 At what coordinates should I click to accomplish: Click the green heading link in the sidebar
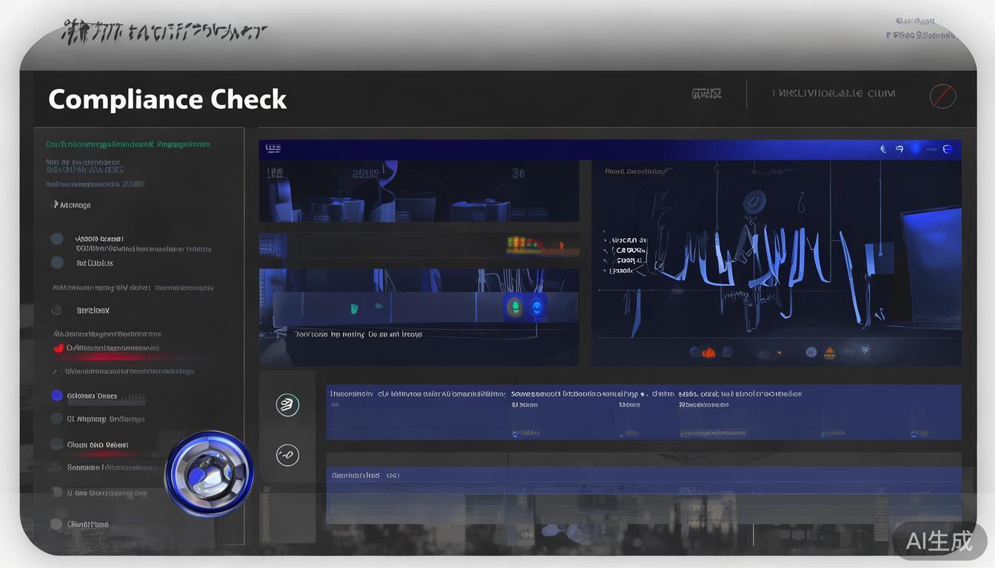(127, 144)
